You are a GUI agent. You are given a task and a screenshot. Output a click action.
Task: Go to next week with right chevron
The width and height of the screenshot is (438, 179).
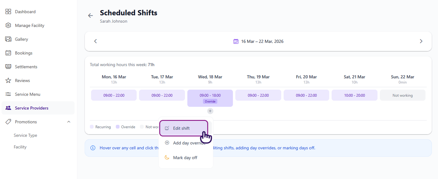[421, 41]
